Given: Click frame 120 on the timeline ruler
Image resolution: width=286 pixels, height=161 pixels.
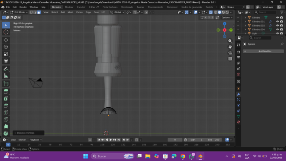Looking at the screenshot, I should point(113,145).
